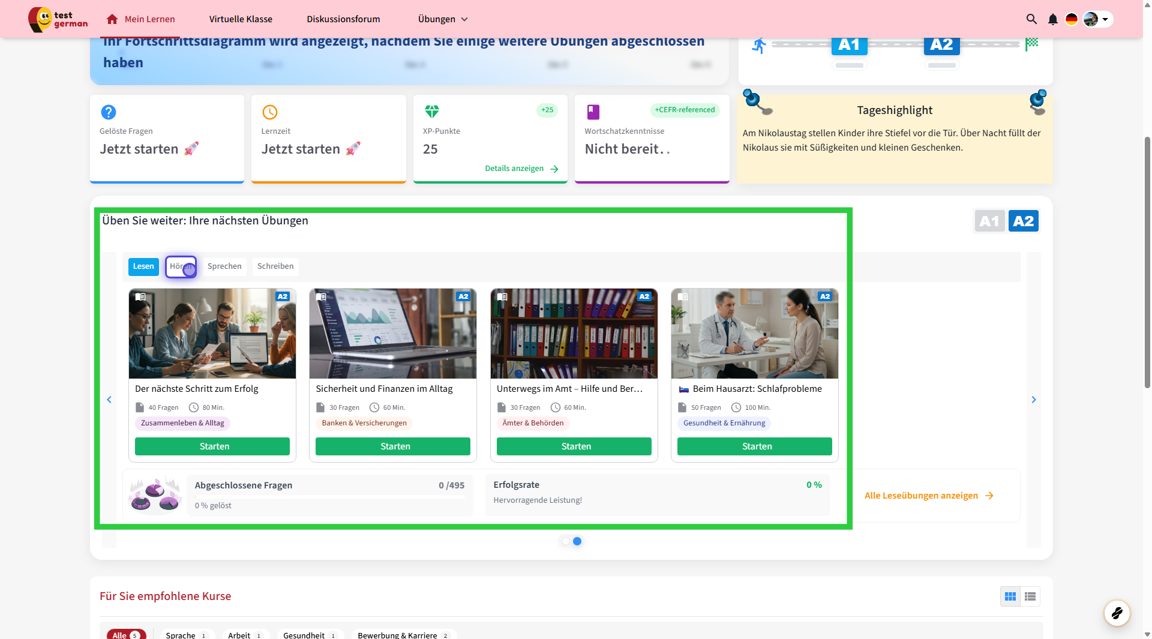Click the Abgeschlossene Fragen progress bar
Screen dimensions: 1152x639
point(329,496)
